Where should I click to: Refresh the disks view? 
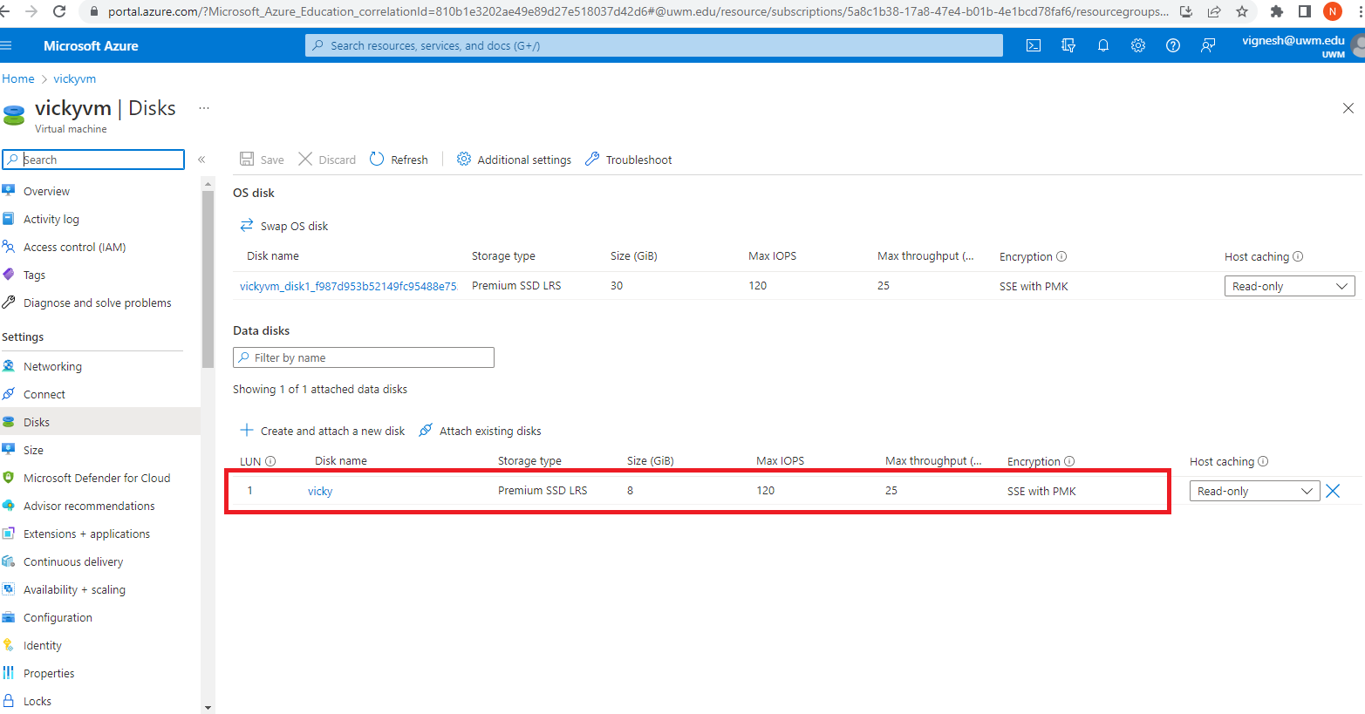pos(398,159)
